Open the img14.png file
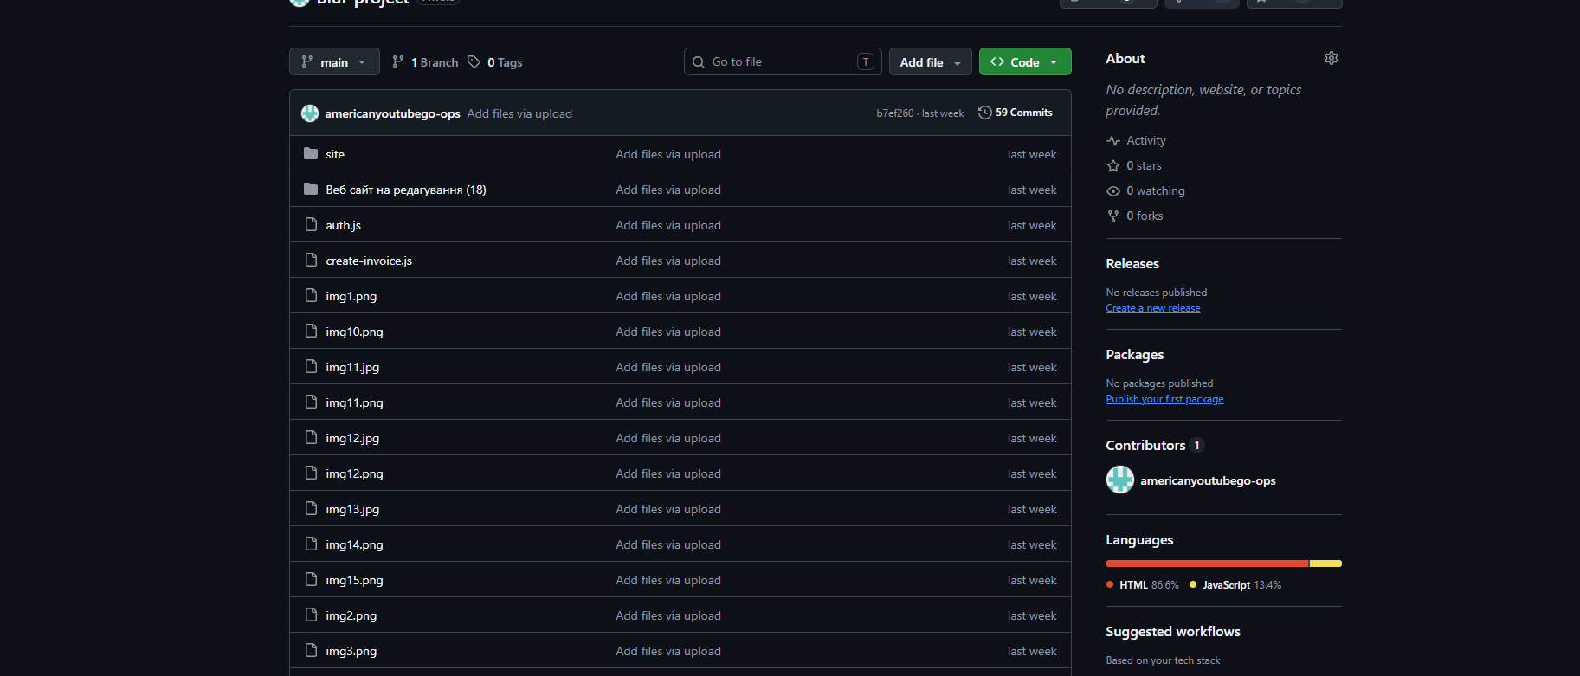 click(x=354, y=544)
